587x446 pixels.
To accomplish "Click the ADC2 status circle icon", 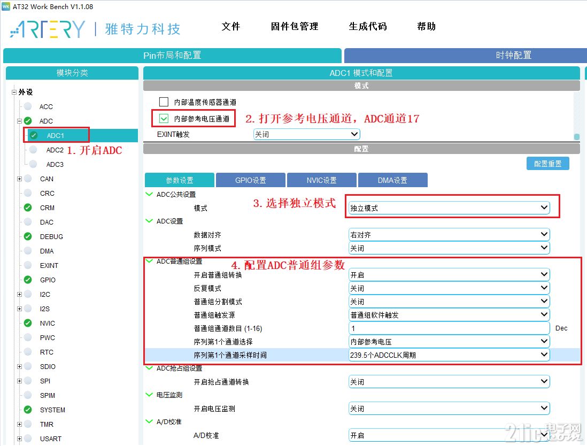I will pyautogui.click(x=33, y=150).
